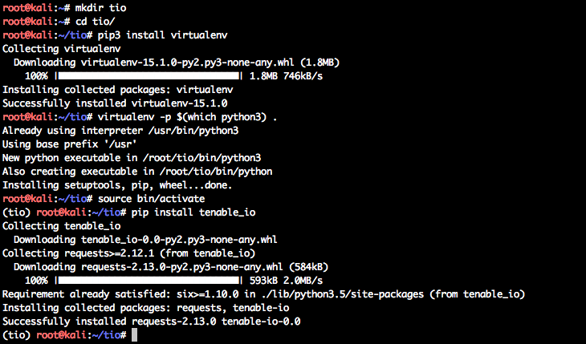Click 'Successfully installed requests-2.13.0 tenable-io-0.0' line
Image resolution: width=586 pixels, height=344 pixels.
(x=152, y=322)
